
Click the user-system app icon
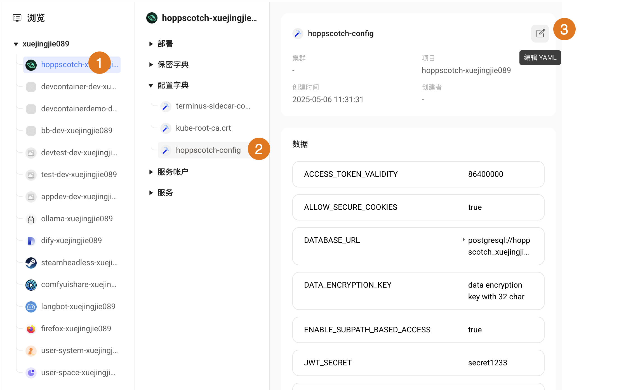click(31, 351)
